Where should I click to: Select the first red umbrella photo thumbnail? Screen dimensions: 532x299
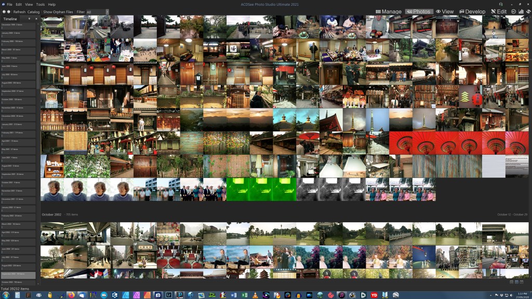click(401, 143)
